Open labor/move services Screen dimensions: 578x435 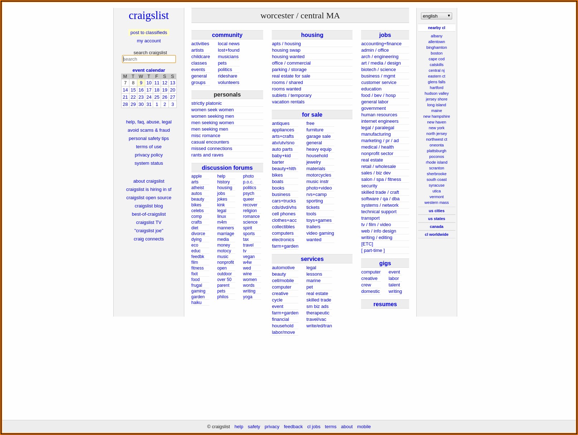(283, 332)
